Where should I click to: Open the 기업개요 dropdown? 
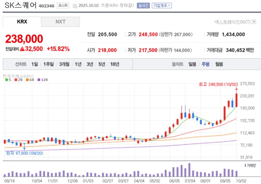click(161, 6)
